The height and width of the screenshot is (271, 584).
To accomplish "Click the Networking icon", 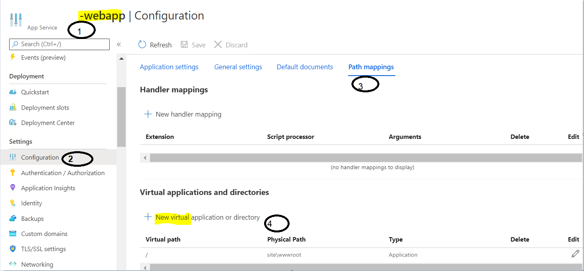I will pyautogui.click(x=13, y=264).
